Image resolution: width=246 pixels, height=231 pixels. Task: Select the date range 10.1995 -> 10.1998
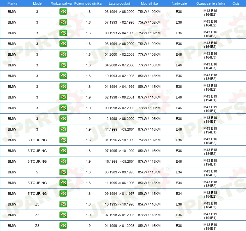click(120, 204)
